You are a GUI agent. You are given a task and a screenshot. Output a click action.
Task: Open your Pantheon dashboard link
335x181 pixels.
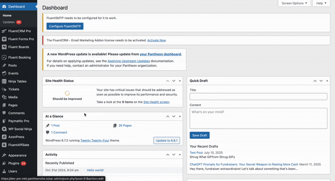tap(160, 54)
